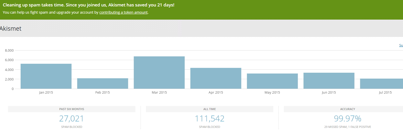Select the Jan 2015 bar in the chart
403x132 pixels.
[x=46, y=76]
